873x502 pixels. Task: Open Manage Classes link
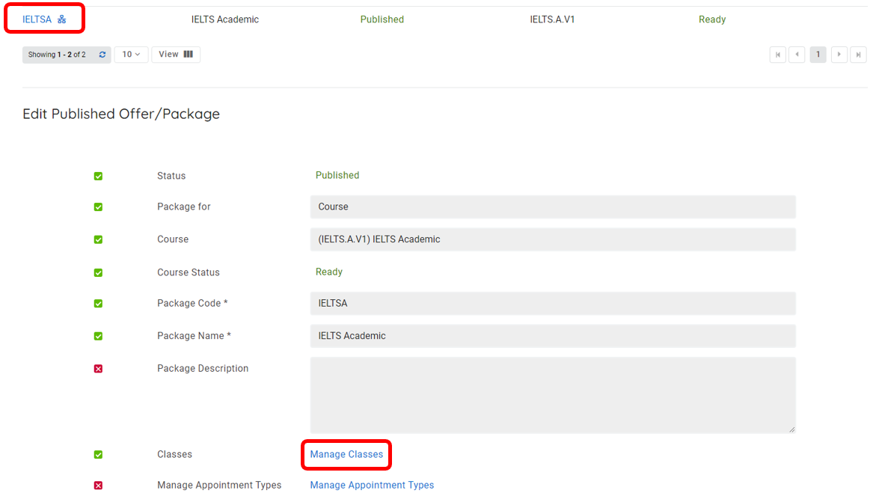click(346, 454)
